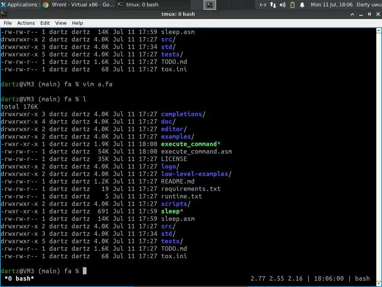Click the tmux window tab *0 bash*
382x287 pixels.
tap(19, 278)
